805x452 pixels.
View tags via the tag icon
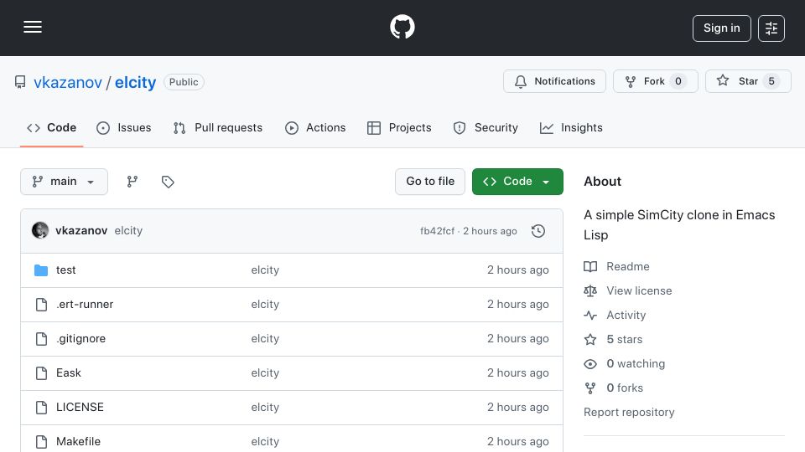(168, 182)
